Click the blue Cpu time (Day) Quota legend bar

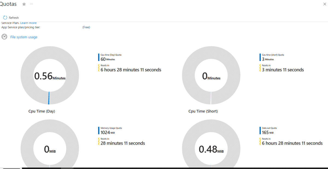[99, 57]
